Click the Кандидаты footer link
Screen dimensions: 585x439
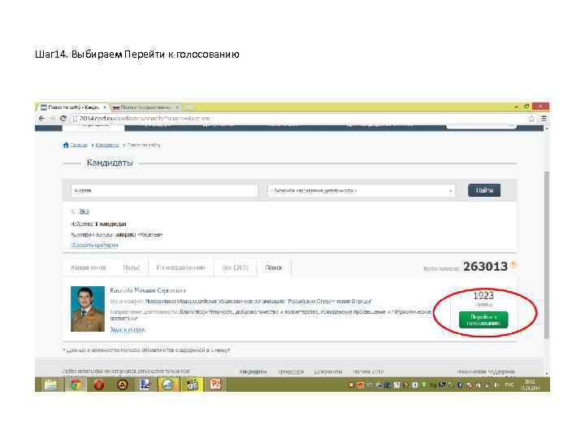coord(253,372)
